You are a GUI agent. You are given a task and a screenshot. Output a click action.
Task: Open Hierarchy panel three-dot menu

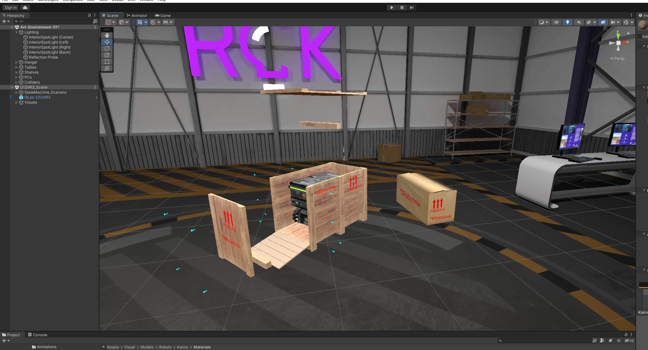pyautogui.click(x=95, y=15)
